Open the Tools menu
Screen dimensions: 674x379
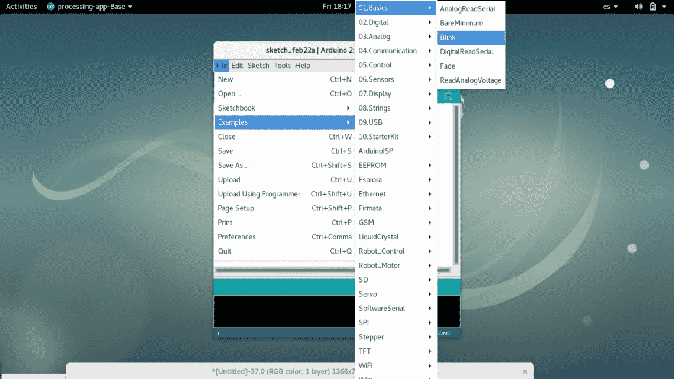(282, 66)
